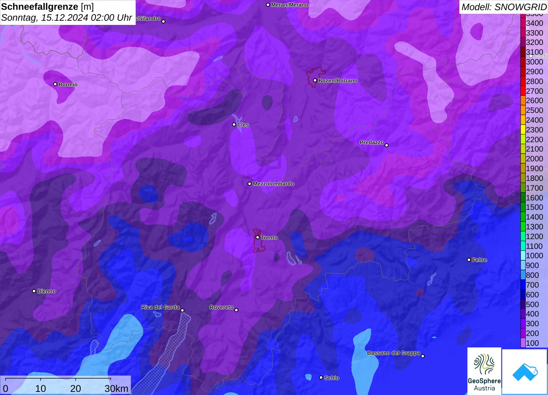Viewport: 548px width, 395px height.
Task: Click the legend value 2000
Action: point(535,159)
